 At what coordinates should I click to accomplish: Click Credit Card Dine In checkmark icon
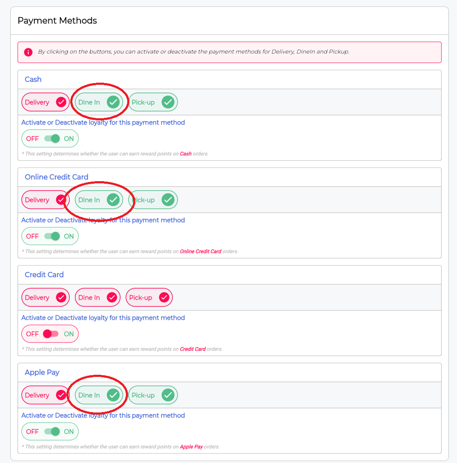point(112,297)
